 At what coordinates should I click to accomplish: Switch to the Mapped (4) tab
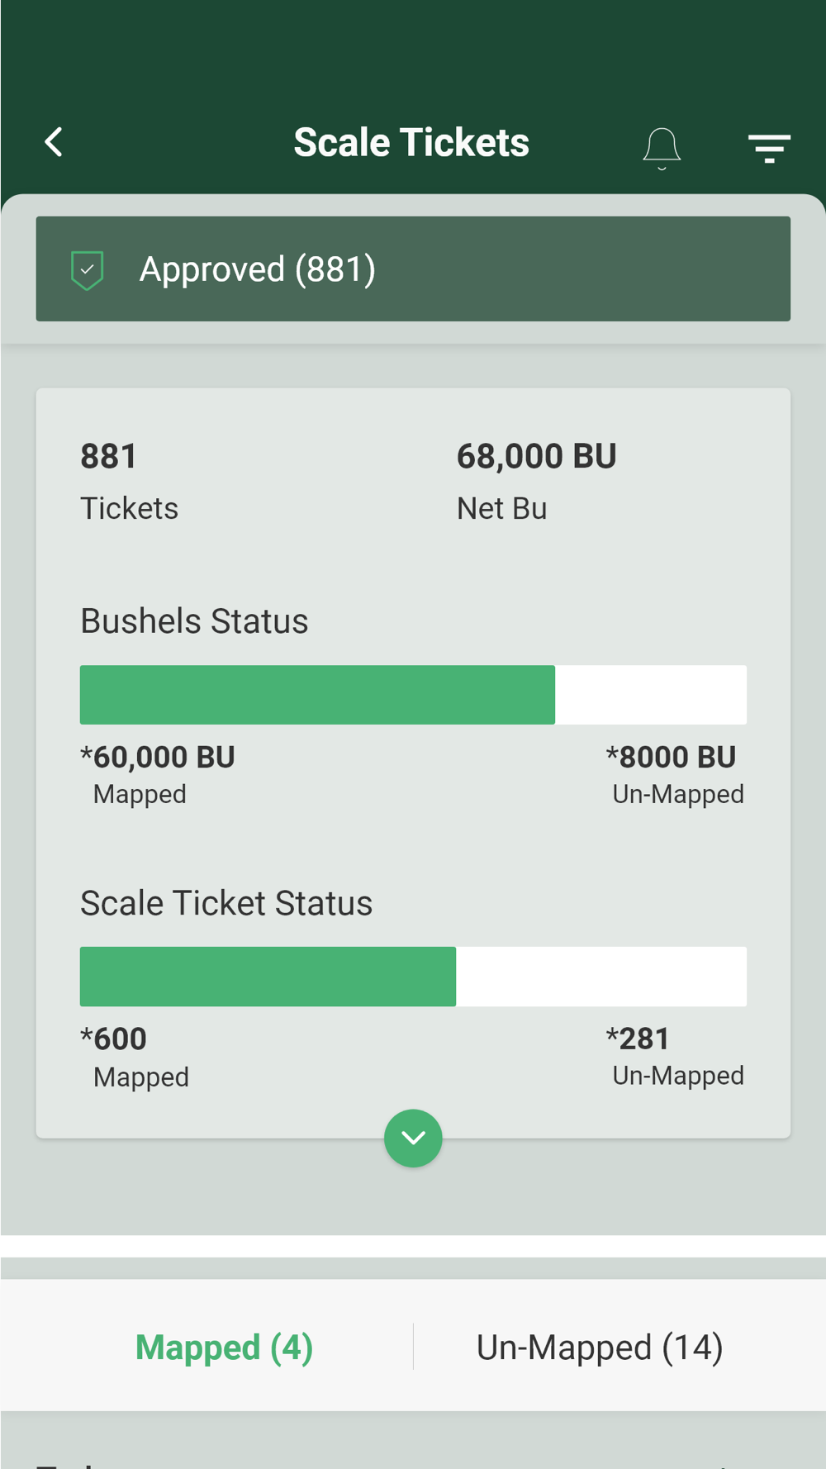pos(224,1348)
